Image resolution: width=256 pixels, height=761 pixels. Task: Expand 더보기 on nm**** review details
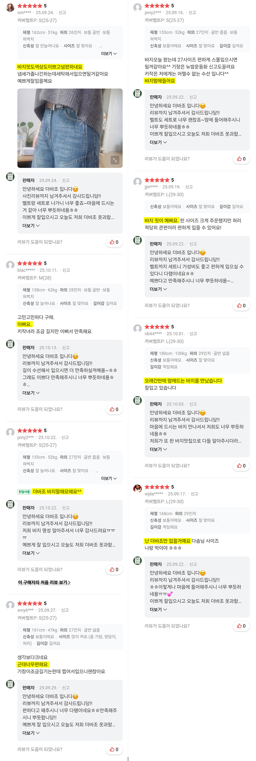pos(109,54)
